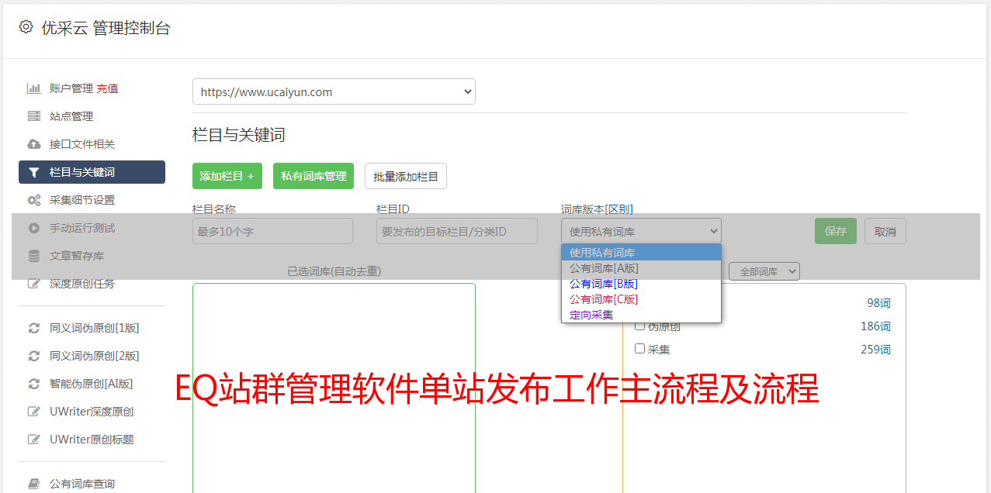
Task: Click the bar chart icon next to 账户管理
Action: pos(34,88)
